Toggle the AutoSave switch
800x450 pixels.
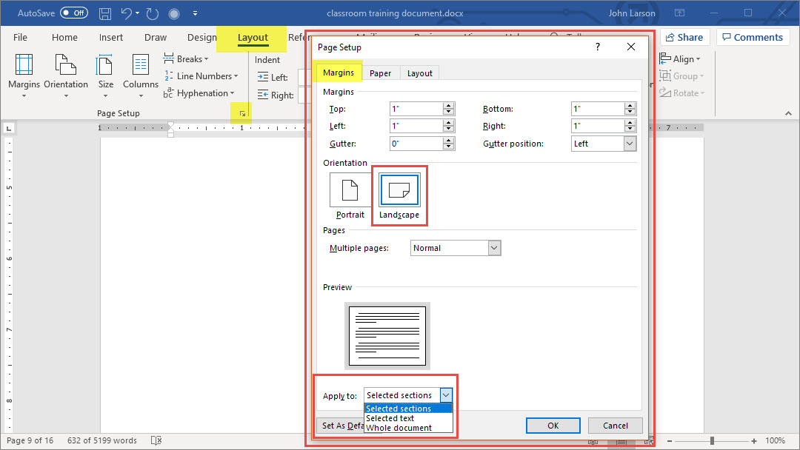click(x=74, y=13)
